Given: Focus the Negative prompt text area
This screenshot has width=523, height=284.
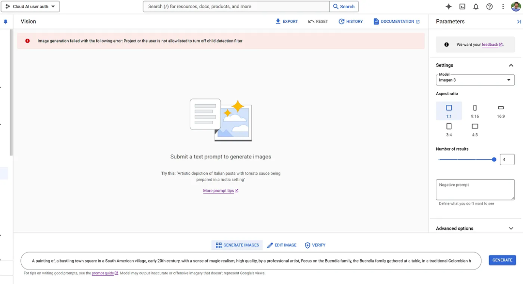Looking at the screenshot, I should 475,189.
